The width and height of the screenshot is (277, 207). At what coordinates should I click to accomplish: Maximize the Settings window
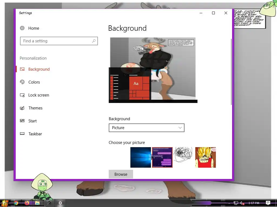tap(213, 13)
